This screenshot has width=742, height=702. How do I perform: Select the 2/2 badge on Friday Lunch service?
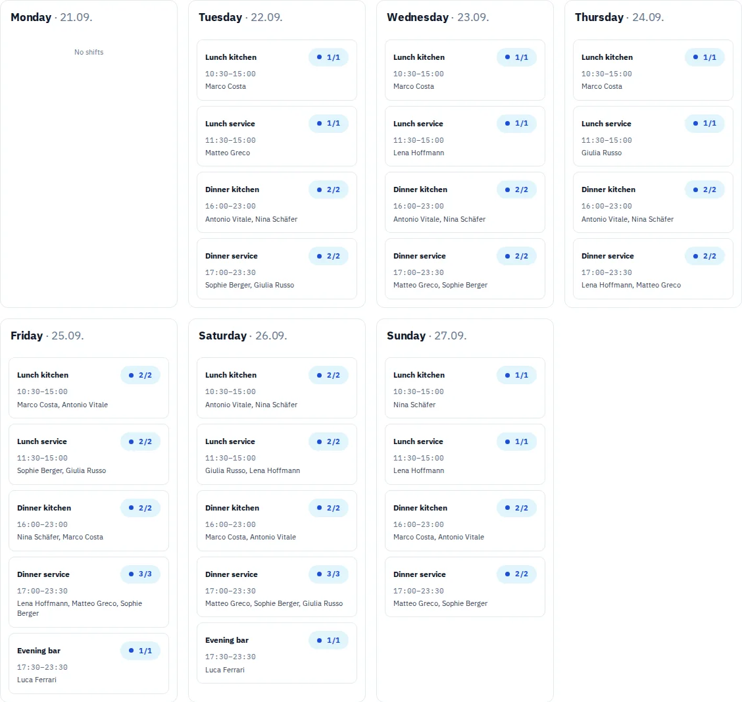[x=141, y=441]
